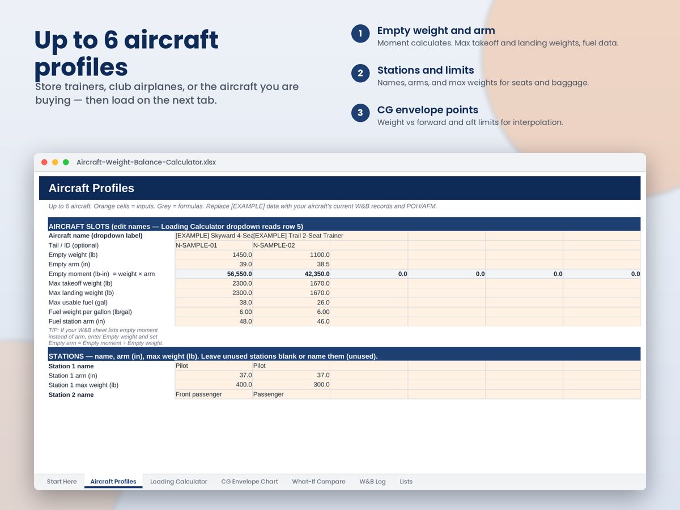Click the Tail / ID (optional) row label
This screenshot has height=510, width=680.
click(74, 245)
